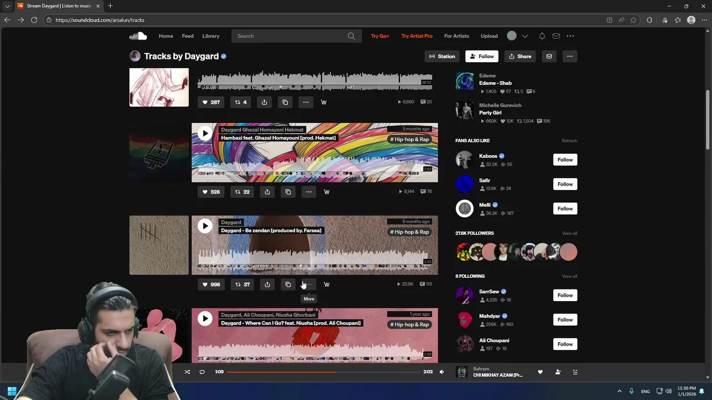Screen dimensions: 712x400
Task: Open More menu for Be zendan track
Action: click(x=309, y=284)
